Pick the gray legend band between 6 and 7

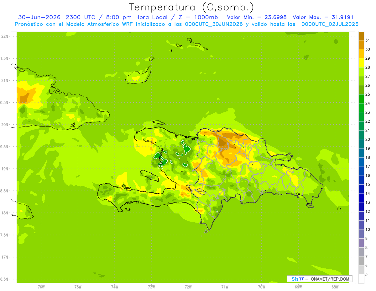coord(361,261)
